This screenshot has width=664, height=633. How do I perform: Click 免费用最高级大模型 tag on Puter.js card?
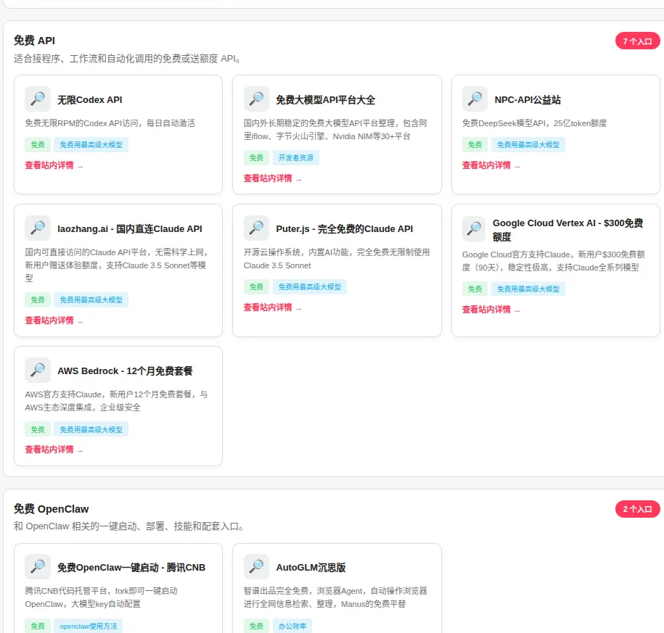coord(310,287)
